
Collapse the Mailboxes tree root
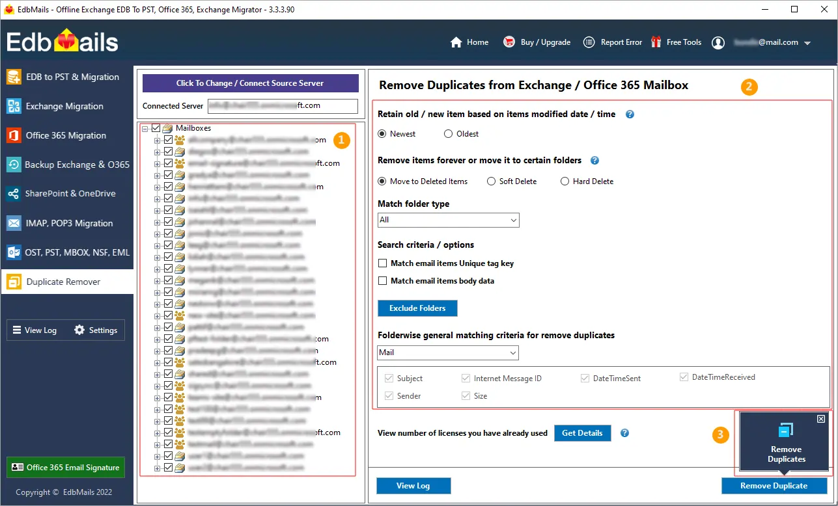click(x=145, y=128)
